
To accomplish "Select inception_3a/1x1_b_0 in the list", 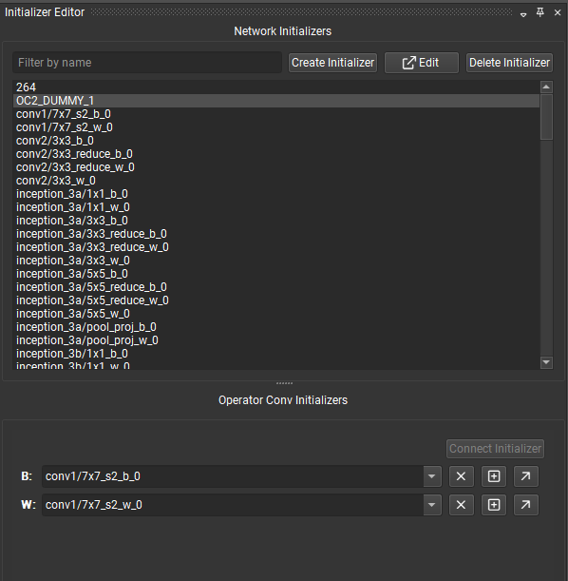I will tap(276, 194).
